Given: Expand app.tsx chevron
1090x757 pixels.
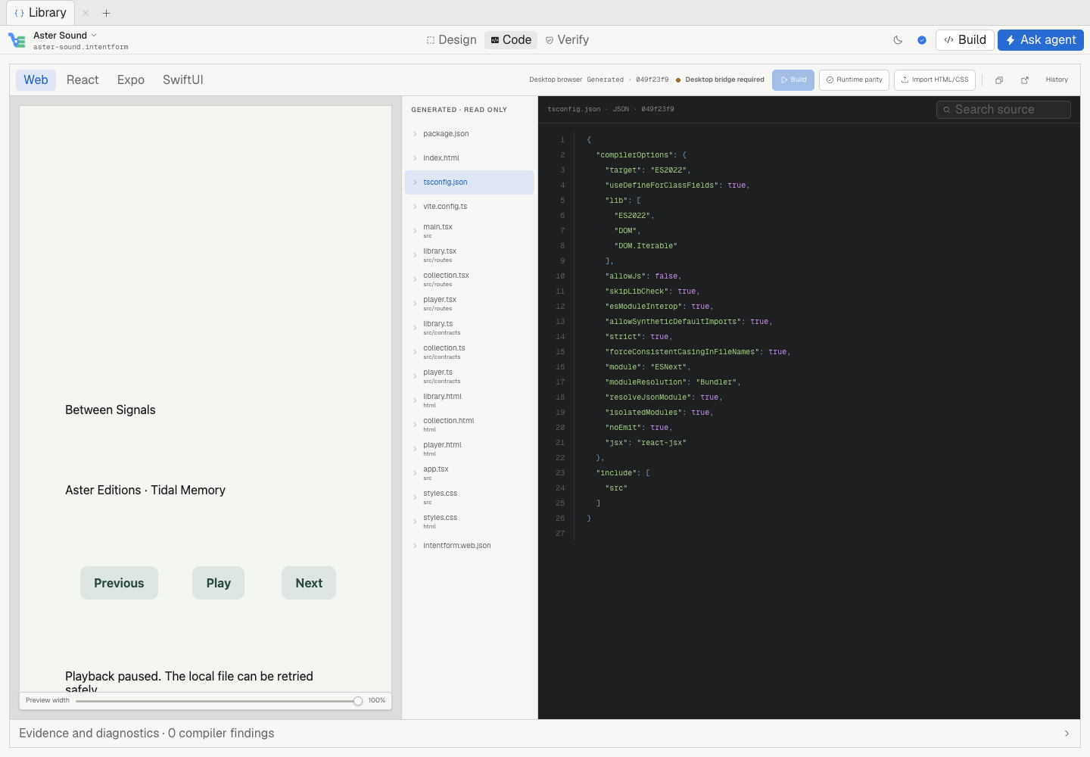Looking at the screenshot, I should click(x=415, y=473).
